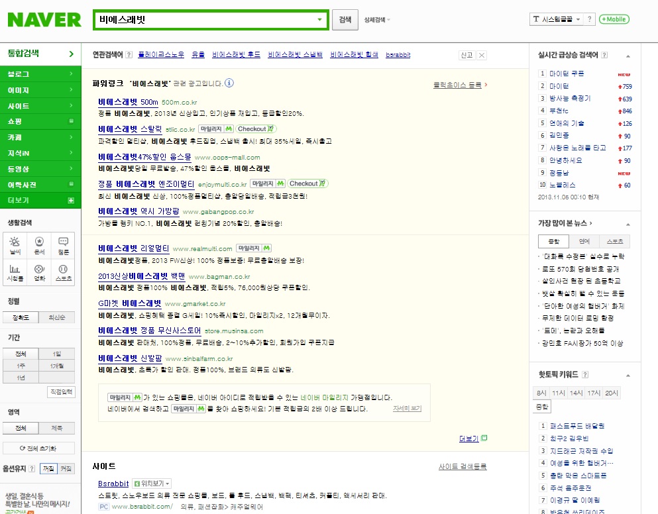This screenshot has height=514, width=658.
Task: Sort results by 정확도
Action: pos(21,318)
